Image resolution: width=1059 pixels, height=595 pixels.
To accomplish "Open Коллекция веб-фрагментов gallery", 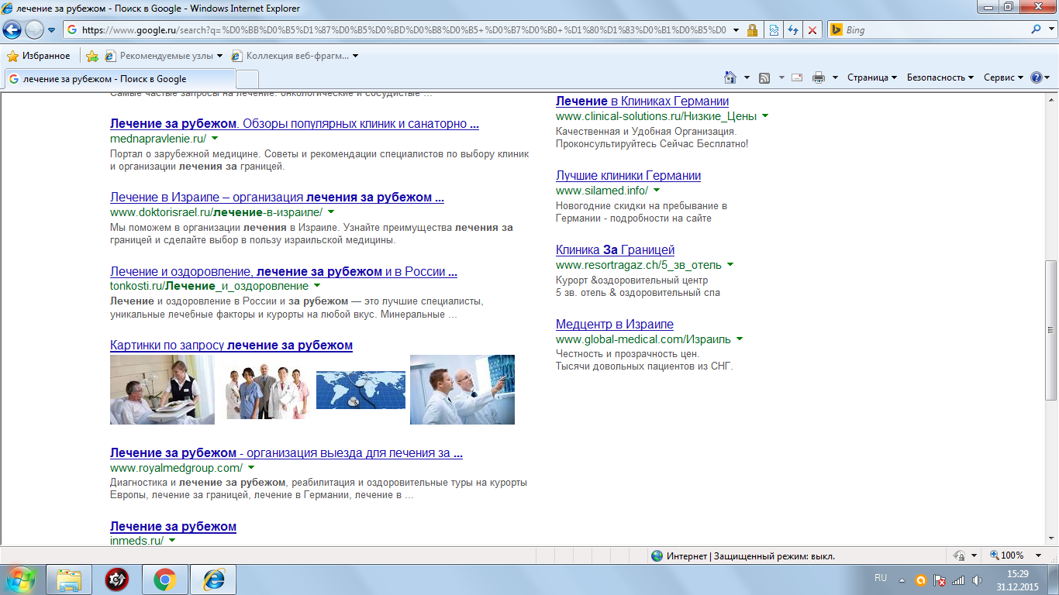I will pyautogui.click(x=295, y=56).
